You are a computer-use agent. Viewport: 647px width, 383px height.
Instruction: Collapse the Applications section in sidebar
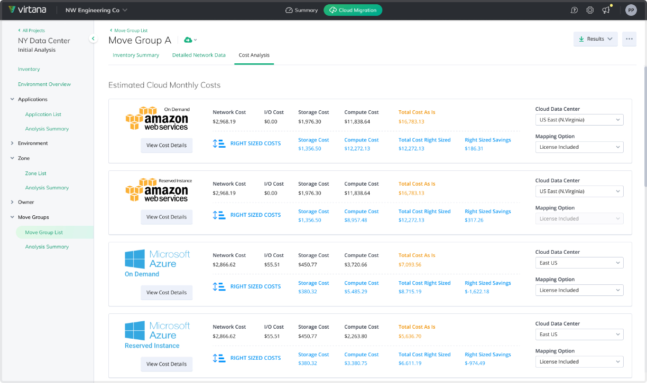(x=12, y=99)
